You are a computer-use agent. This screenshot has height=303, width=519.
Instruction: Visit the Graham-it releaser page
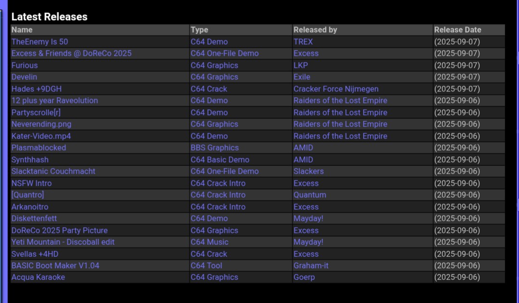pyautogui.click(x=311, y=265)
